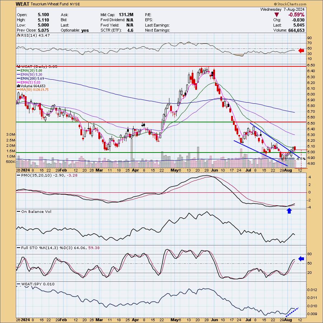This screenshot has height=323, width=323.
Task: Click the Fwd Dividend N/A value
Action: click(130, 20)
